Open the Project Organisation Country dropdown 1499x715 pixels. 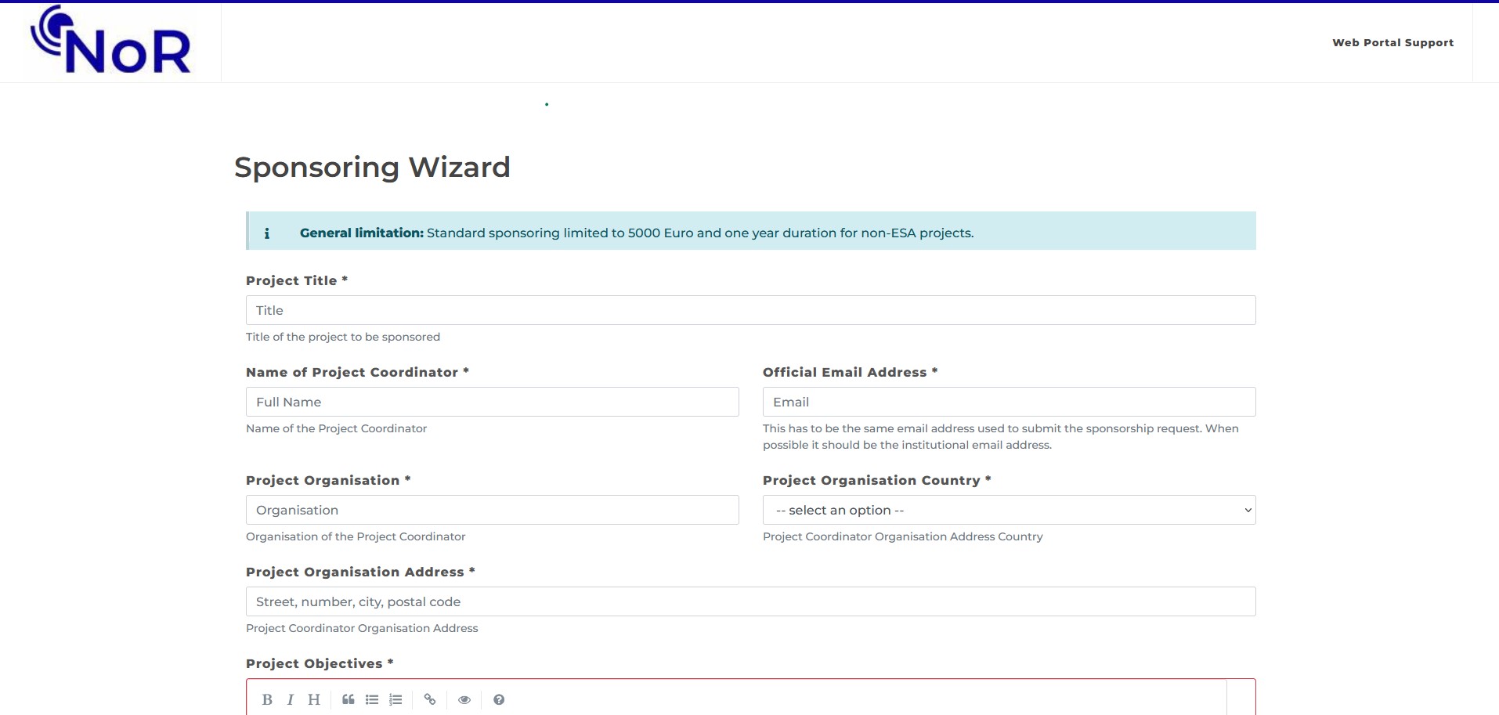1009,510
